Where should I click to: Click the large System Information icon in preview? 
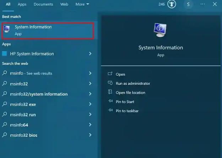tap(160, 30)
